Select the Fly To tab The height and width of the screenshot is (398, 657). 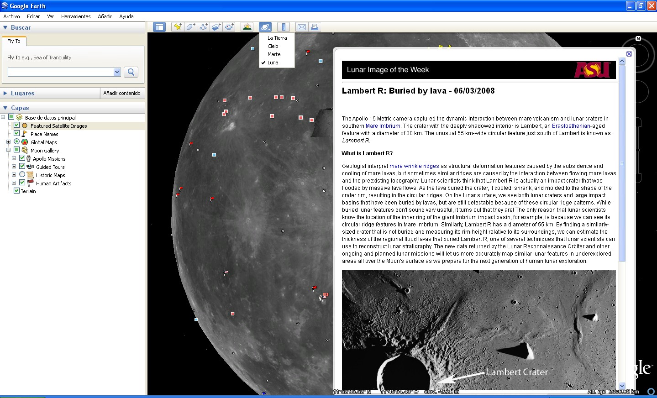(14, 41)
